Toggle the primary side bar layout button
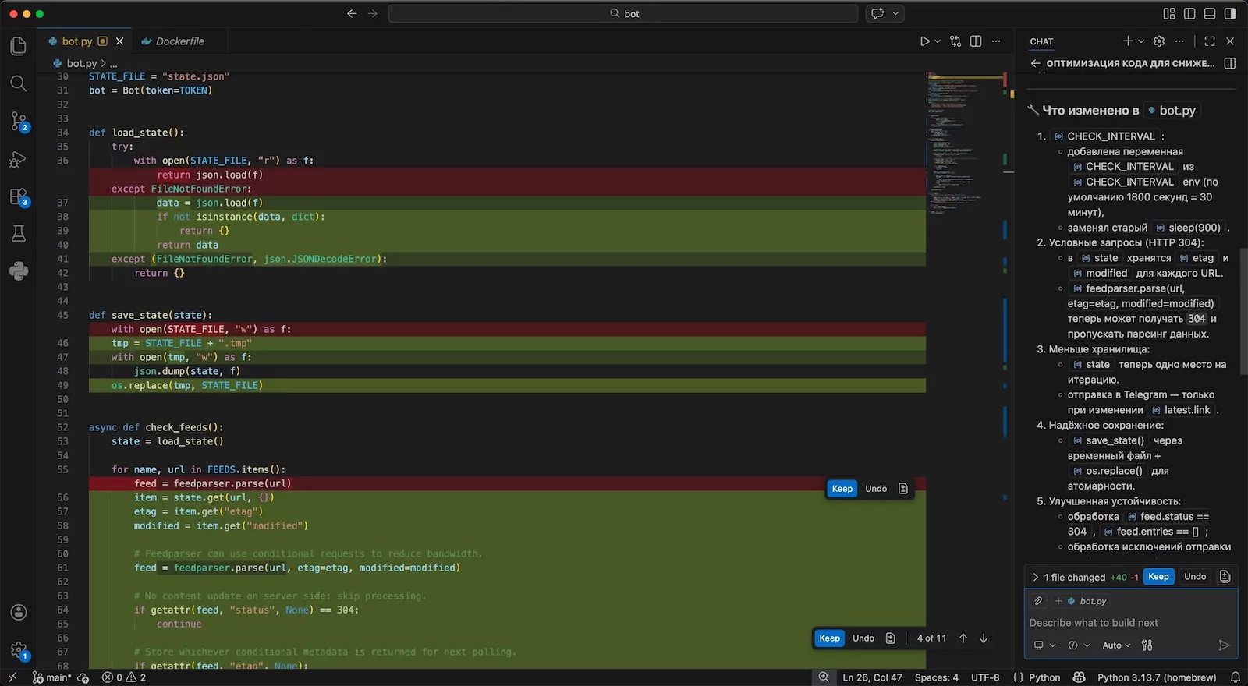 click(1189, 14)
